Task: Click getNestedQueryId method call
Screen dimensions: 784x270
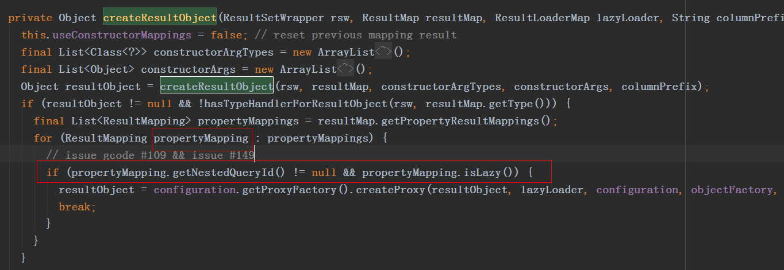Action: 224,173
